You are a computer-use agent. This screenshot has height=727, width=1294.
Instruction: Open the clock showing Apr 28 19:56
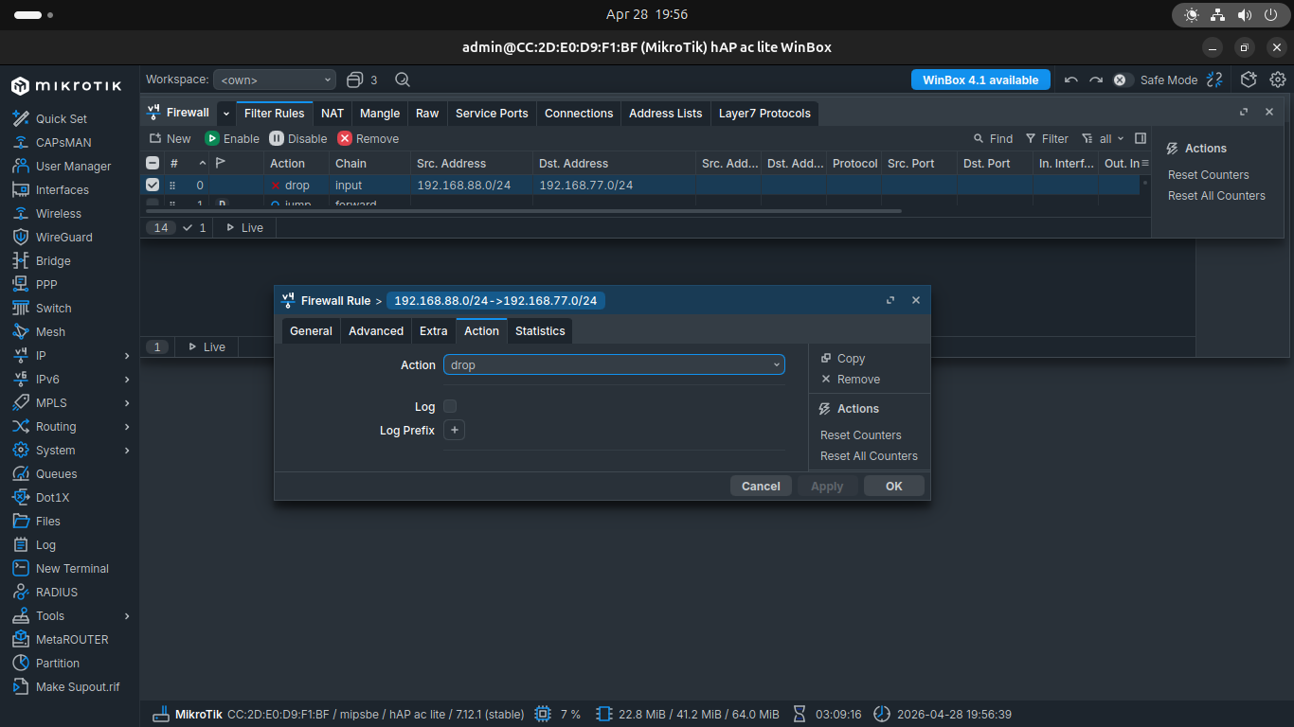[647, 14]
